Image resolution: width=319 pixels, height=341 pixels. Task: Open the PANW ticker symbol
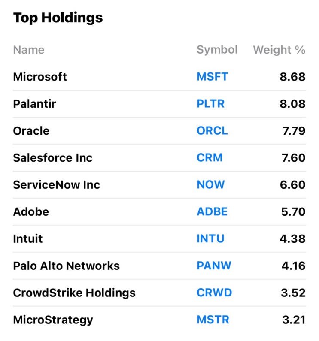click(214, 266)
